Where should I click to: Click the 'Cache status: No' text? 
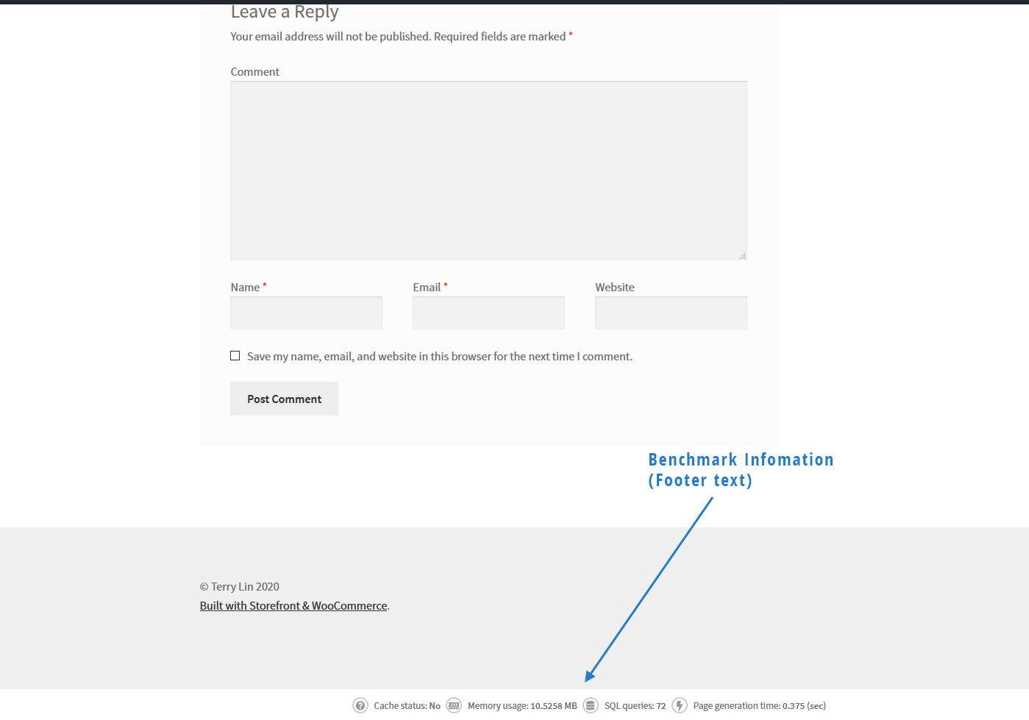click(407, 706)
